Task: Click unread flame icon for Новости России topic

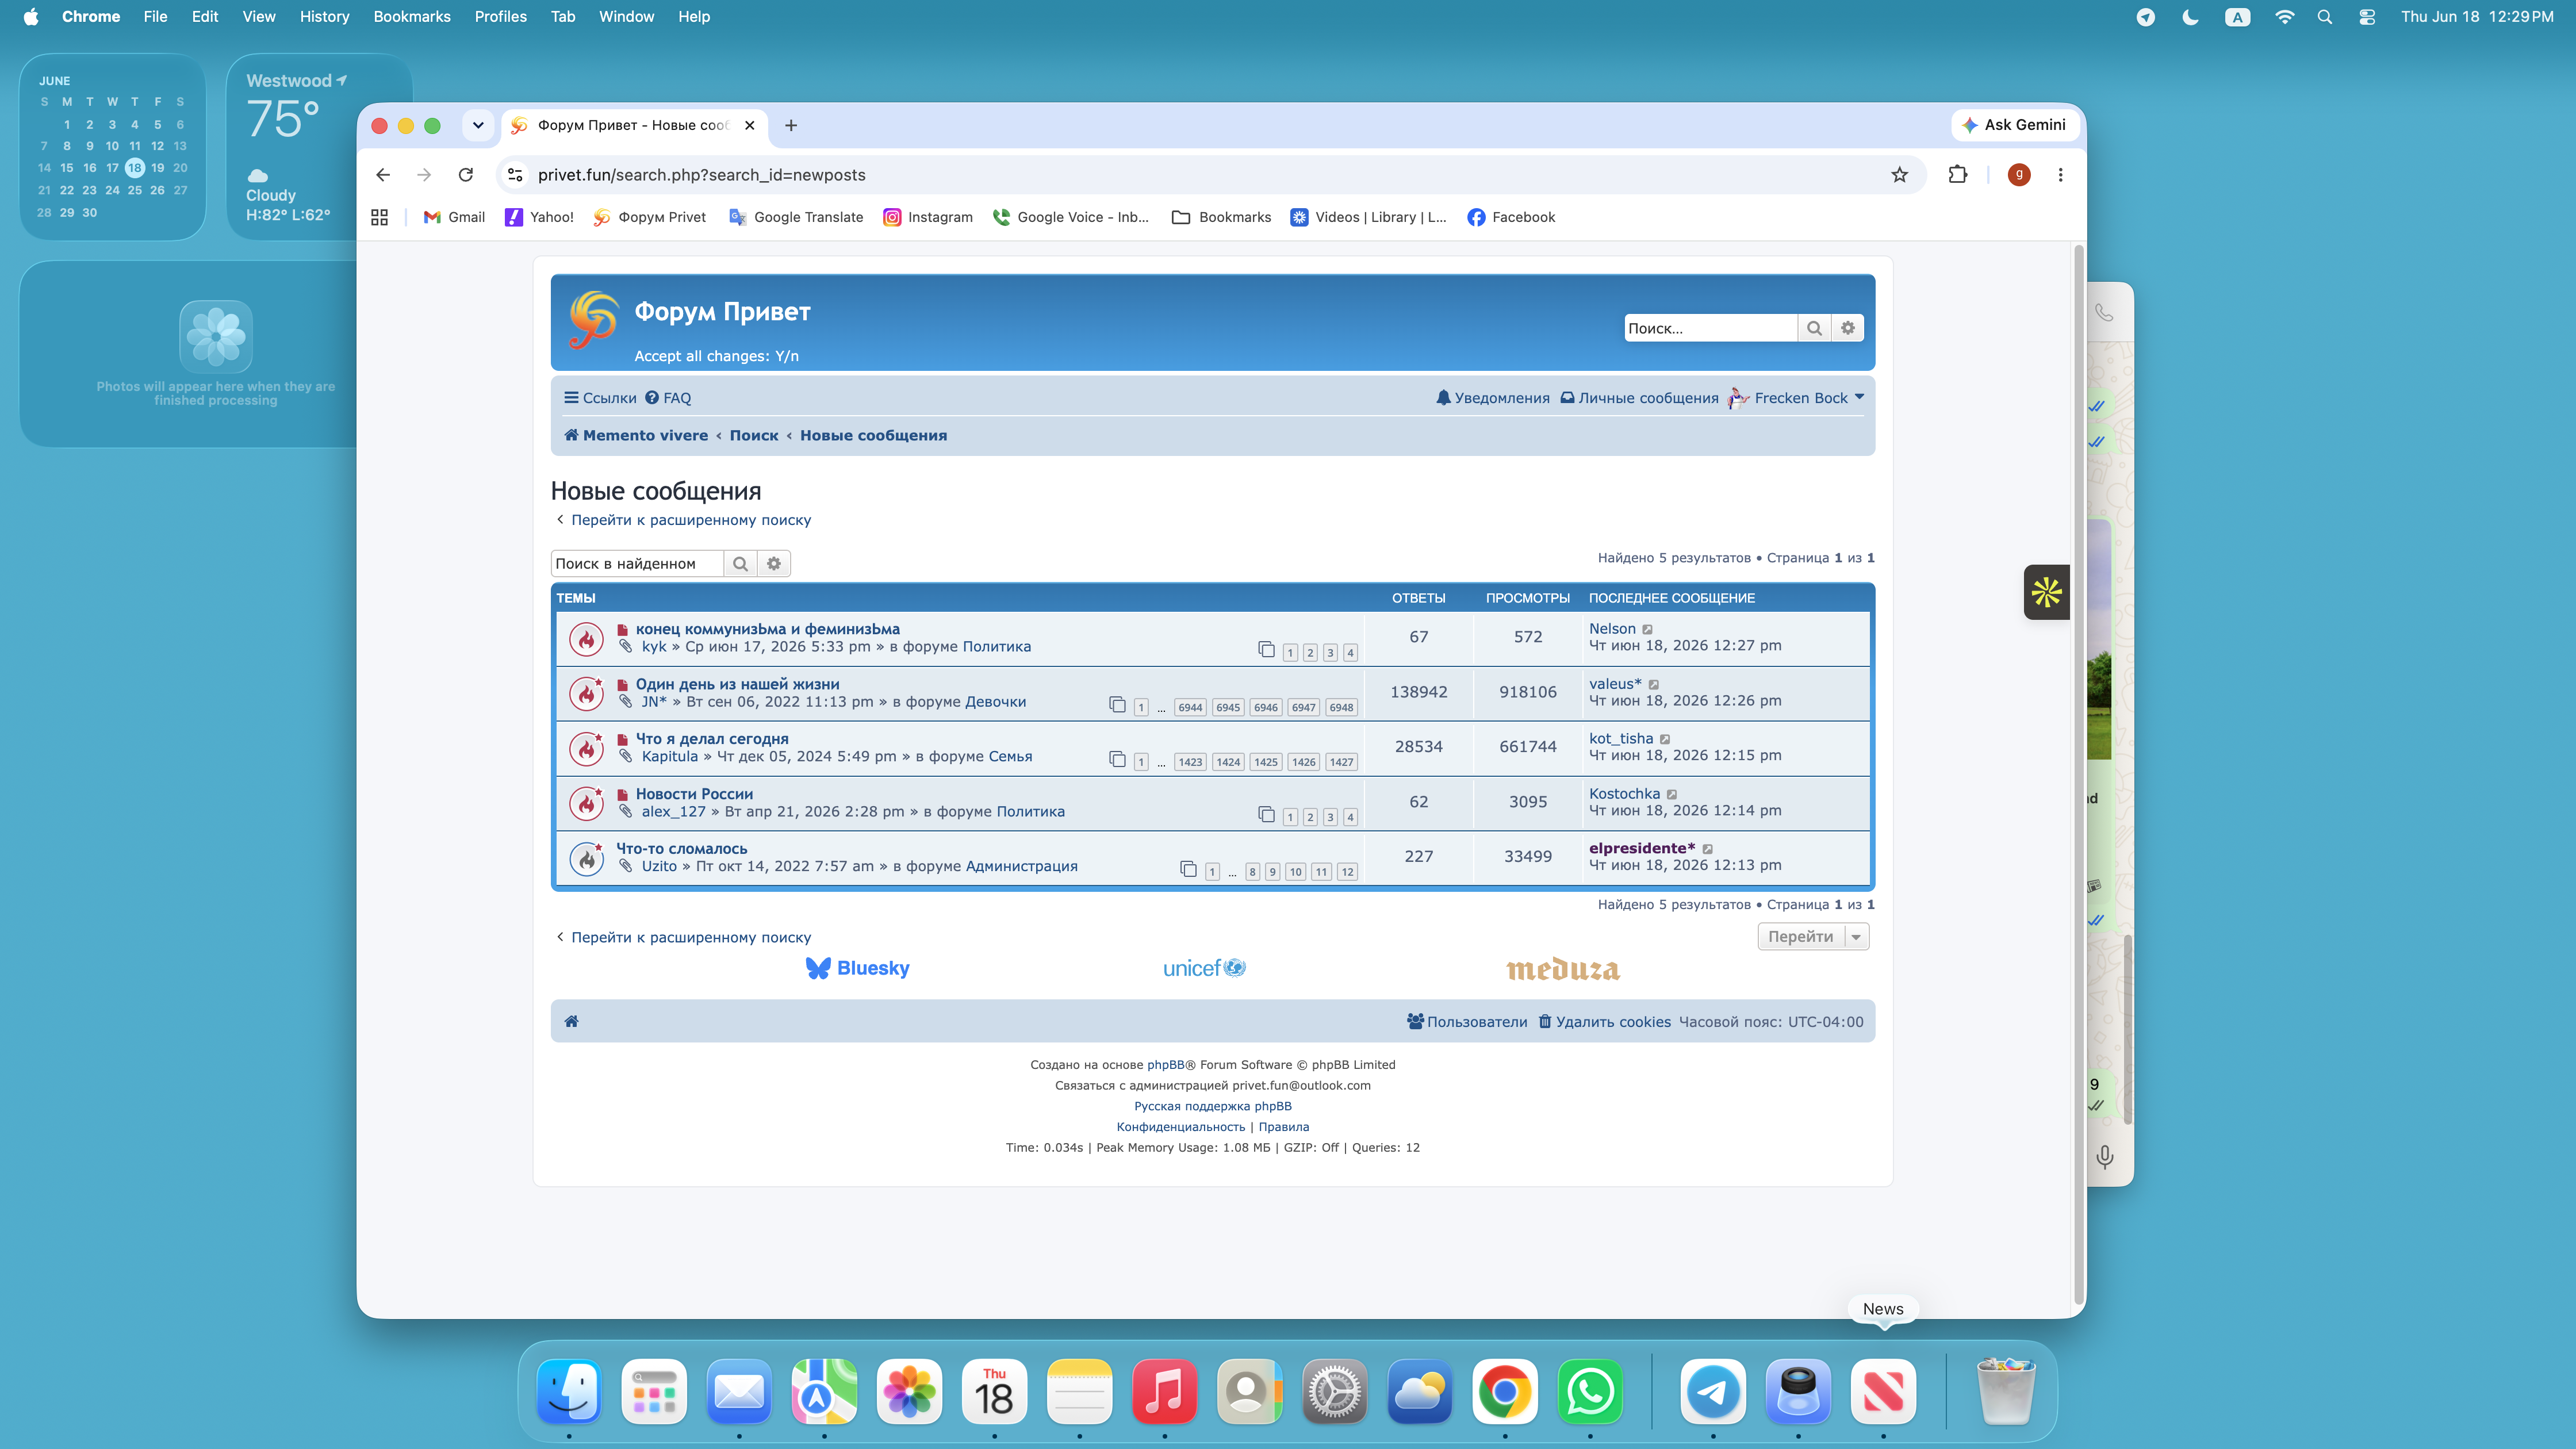Action: pos(587,803)
